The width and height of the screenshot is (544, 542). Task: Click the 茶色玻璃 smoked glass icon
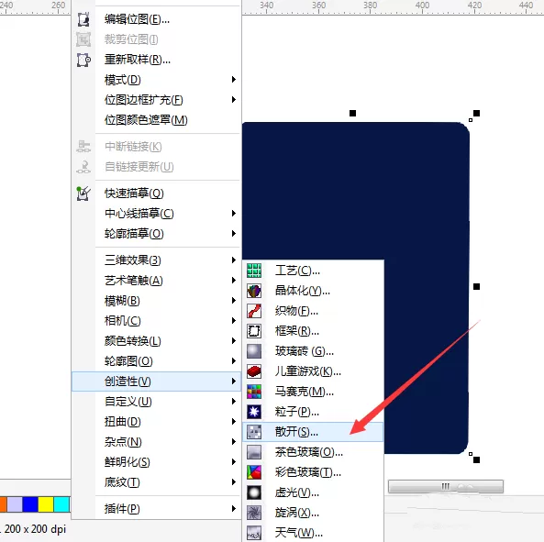click(254, 452)
